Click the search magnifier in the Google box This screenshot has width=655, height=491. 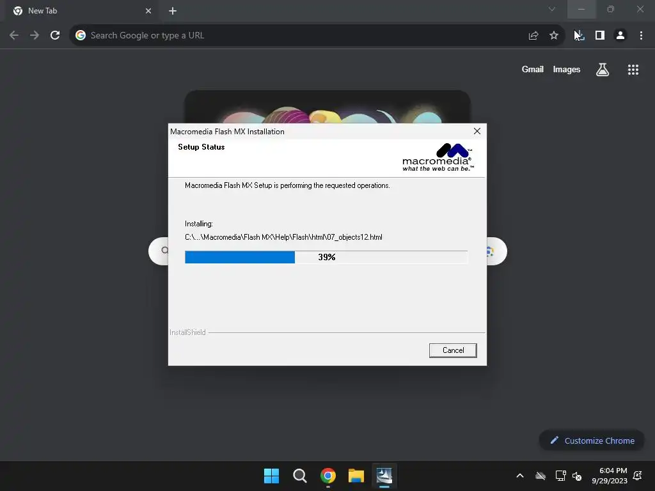coord(164,251)
